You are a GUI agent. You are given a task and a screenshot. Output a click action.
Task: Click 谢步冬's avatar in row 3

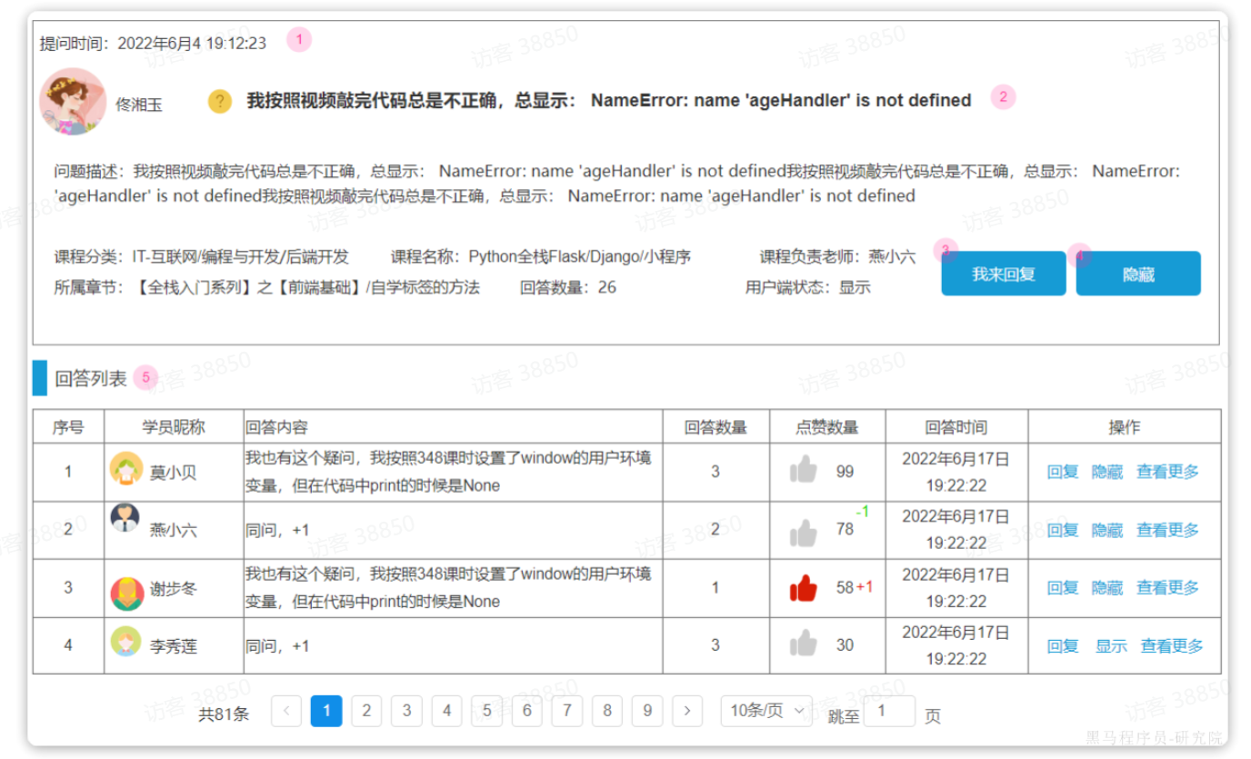[127, 594]
